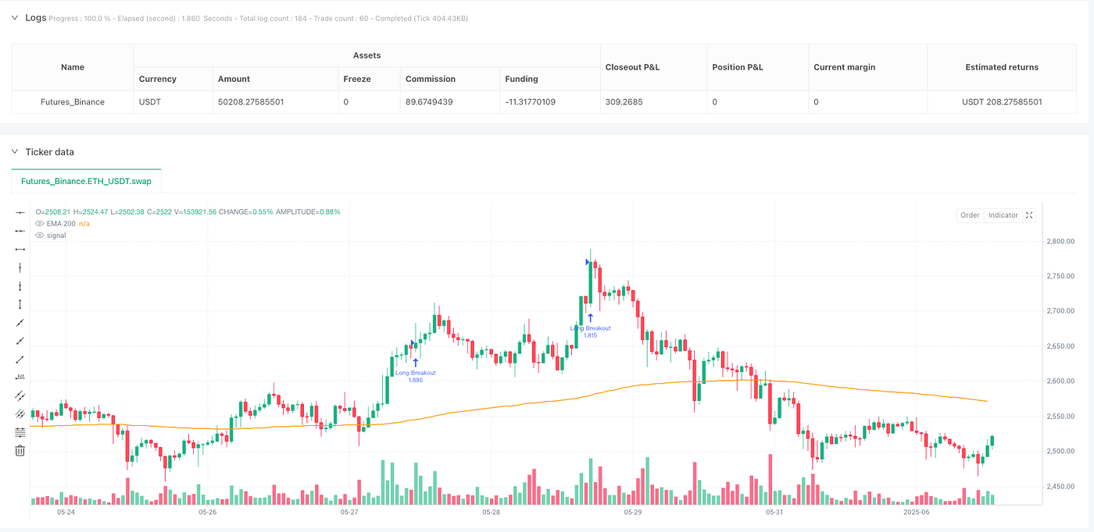The image size is (1094, 532).
Task: Click the Futures_Binance row in the assets table
Action: (72, 101)
